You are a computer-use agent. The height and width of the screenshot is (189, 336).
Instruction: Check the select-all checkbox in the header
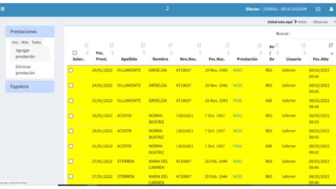point(75,53)
